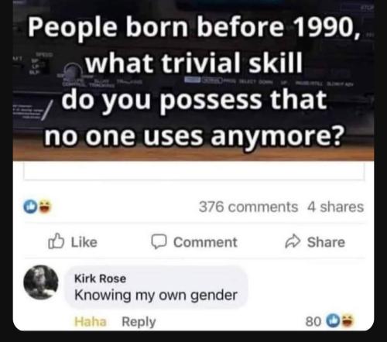Click the speech bubble Comment icon

point(159,241)
